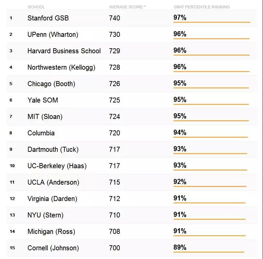
Task: Select the Stanford GSB school name
Action: tap(48, 18)
